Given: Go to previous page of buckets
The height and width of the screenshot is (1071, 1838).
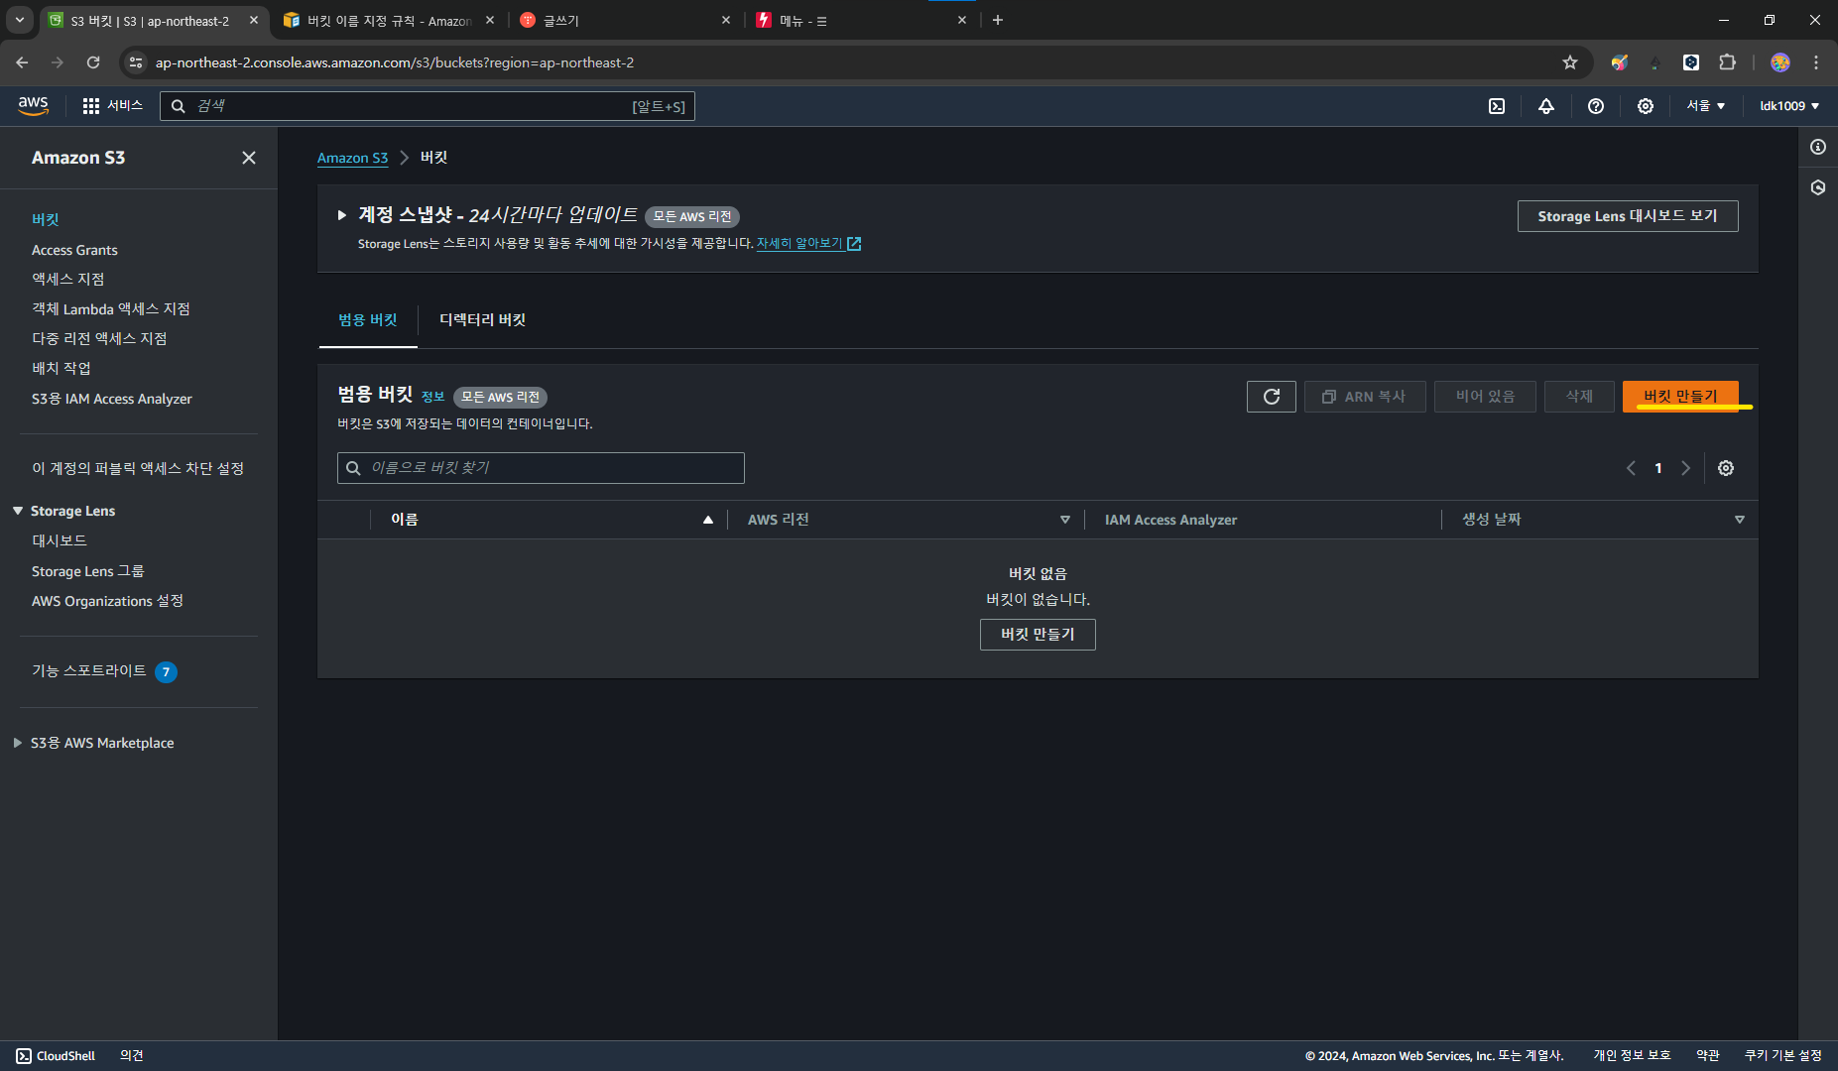Looking at the screenshot, I should (x=1631, y=468).
